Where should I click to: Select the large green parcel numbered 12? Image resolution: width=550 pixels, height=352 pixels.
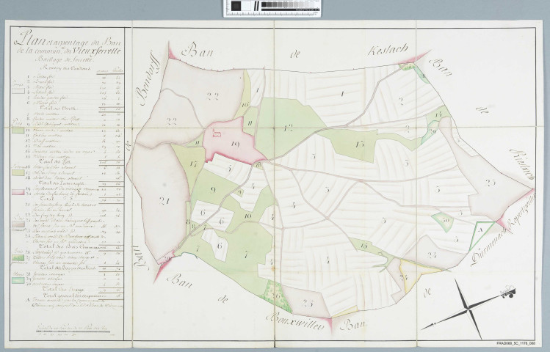(x=289, y=125)
